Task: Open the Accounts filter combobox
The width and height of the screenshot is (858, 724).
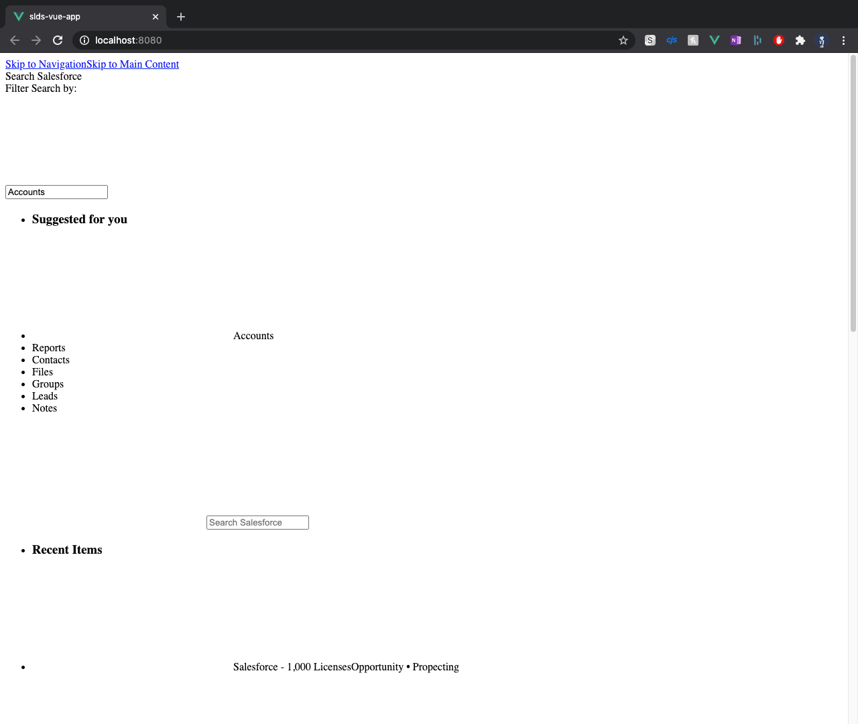Action: [x=56, y=192]
